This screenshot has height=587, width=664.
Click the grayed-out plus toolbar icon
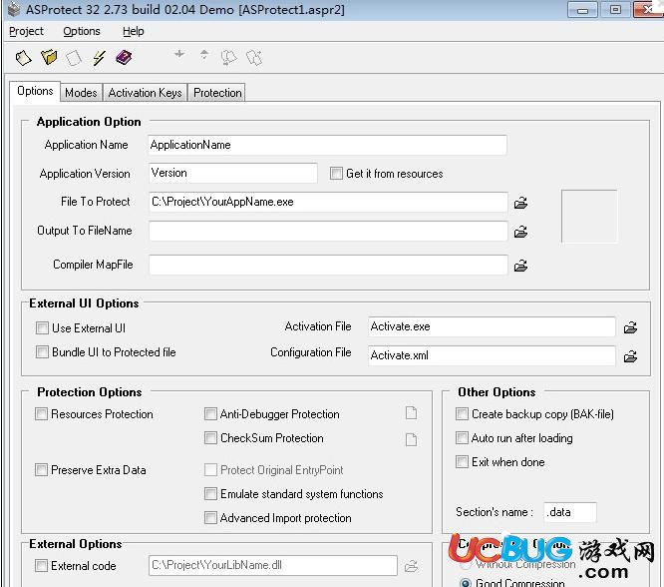pyautogui.click(x=179, y=54)
